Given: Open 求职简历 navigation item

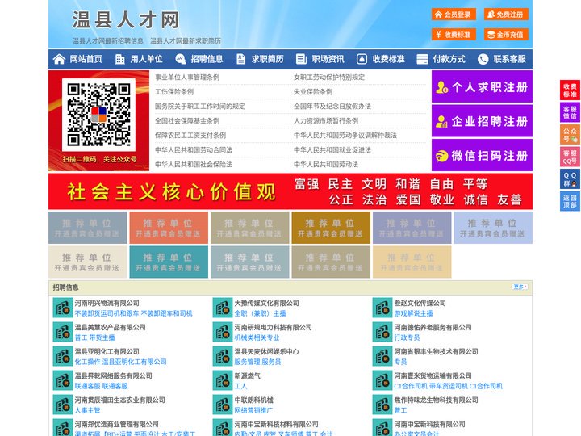Looking at the screenshot, I should (267, 59).
